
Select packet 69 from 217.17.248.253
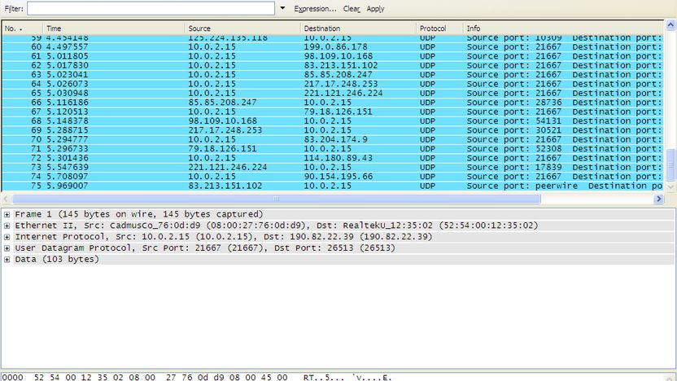333,130
